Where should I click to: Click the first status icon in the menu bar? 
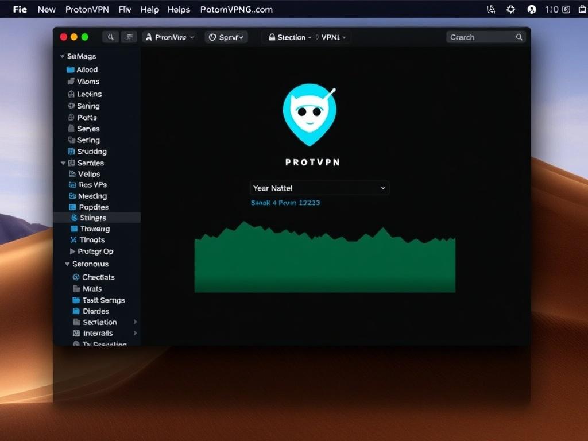[x=490, y=9]
